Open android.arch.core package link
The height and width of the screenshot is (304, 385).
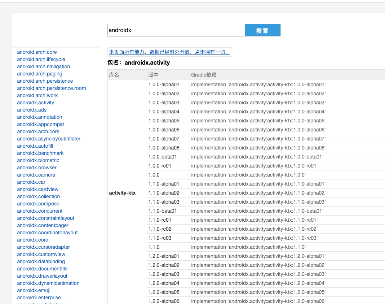[37, 52]
